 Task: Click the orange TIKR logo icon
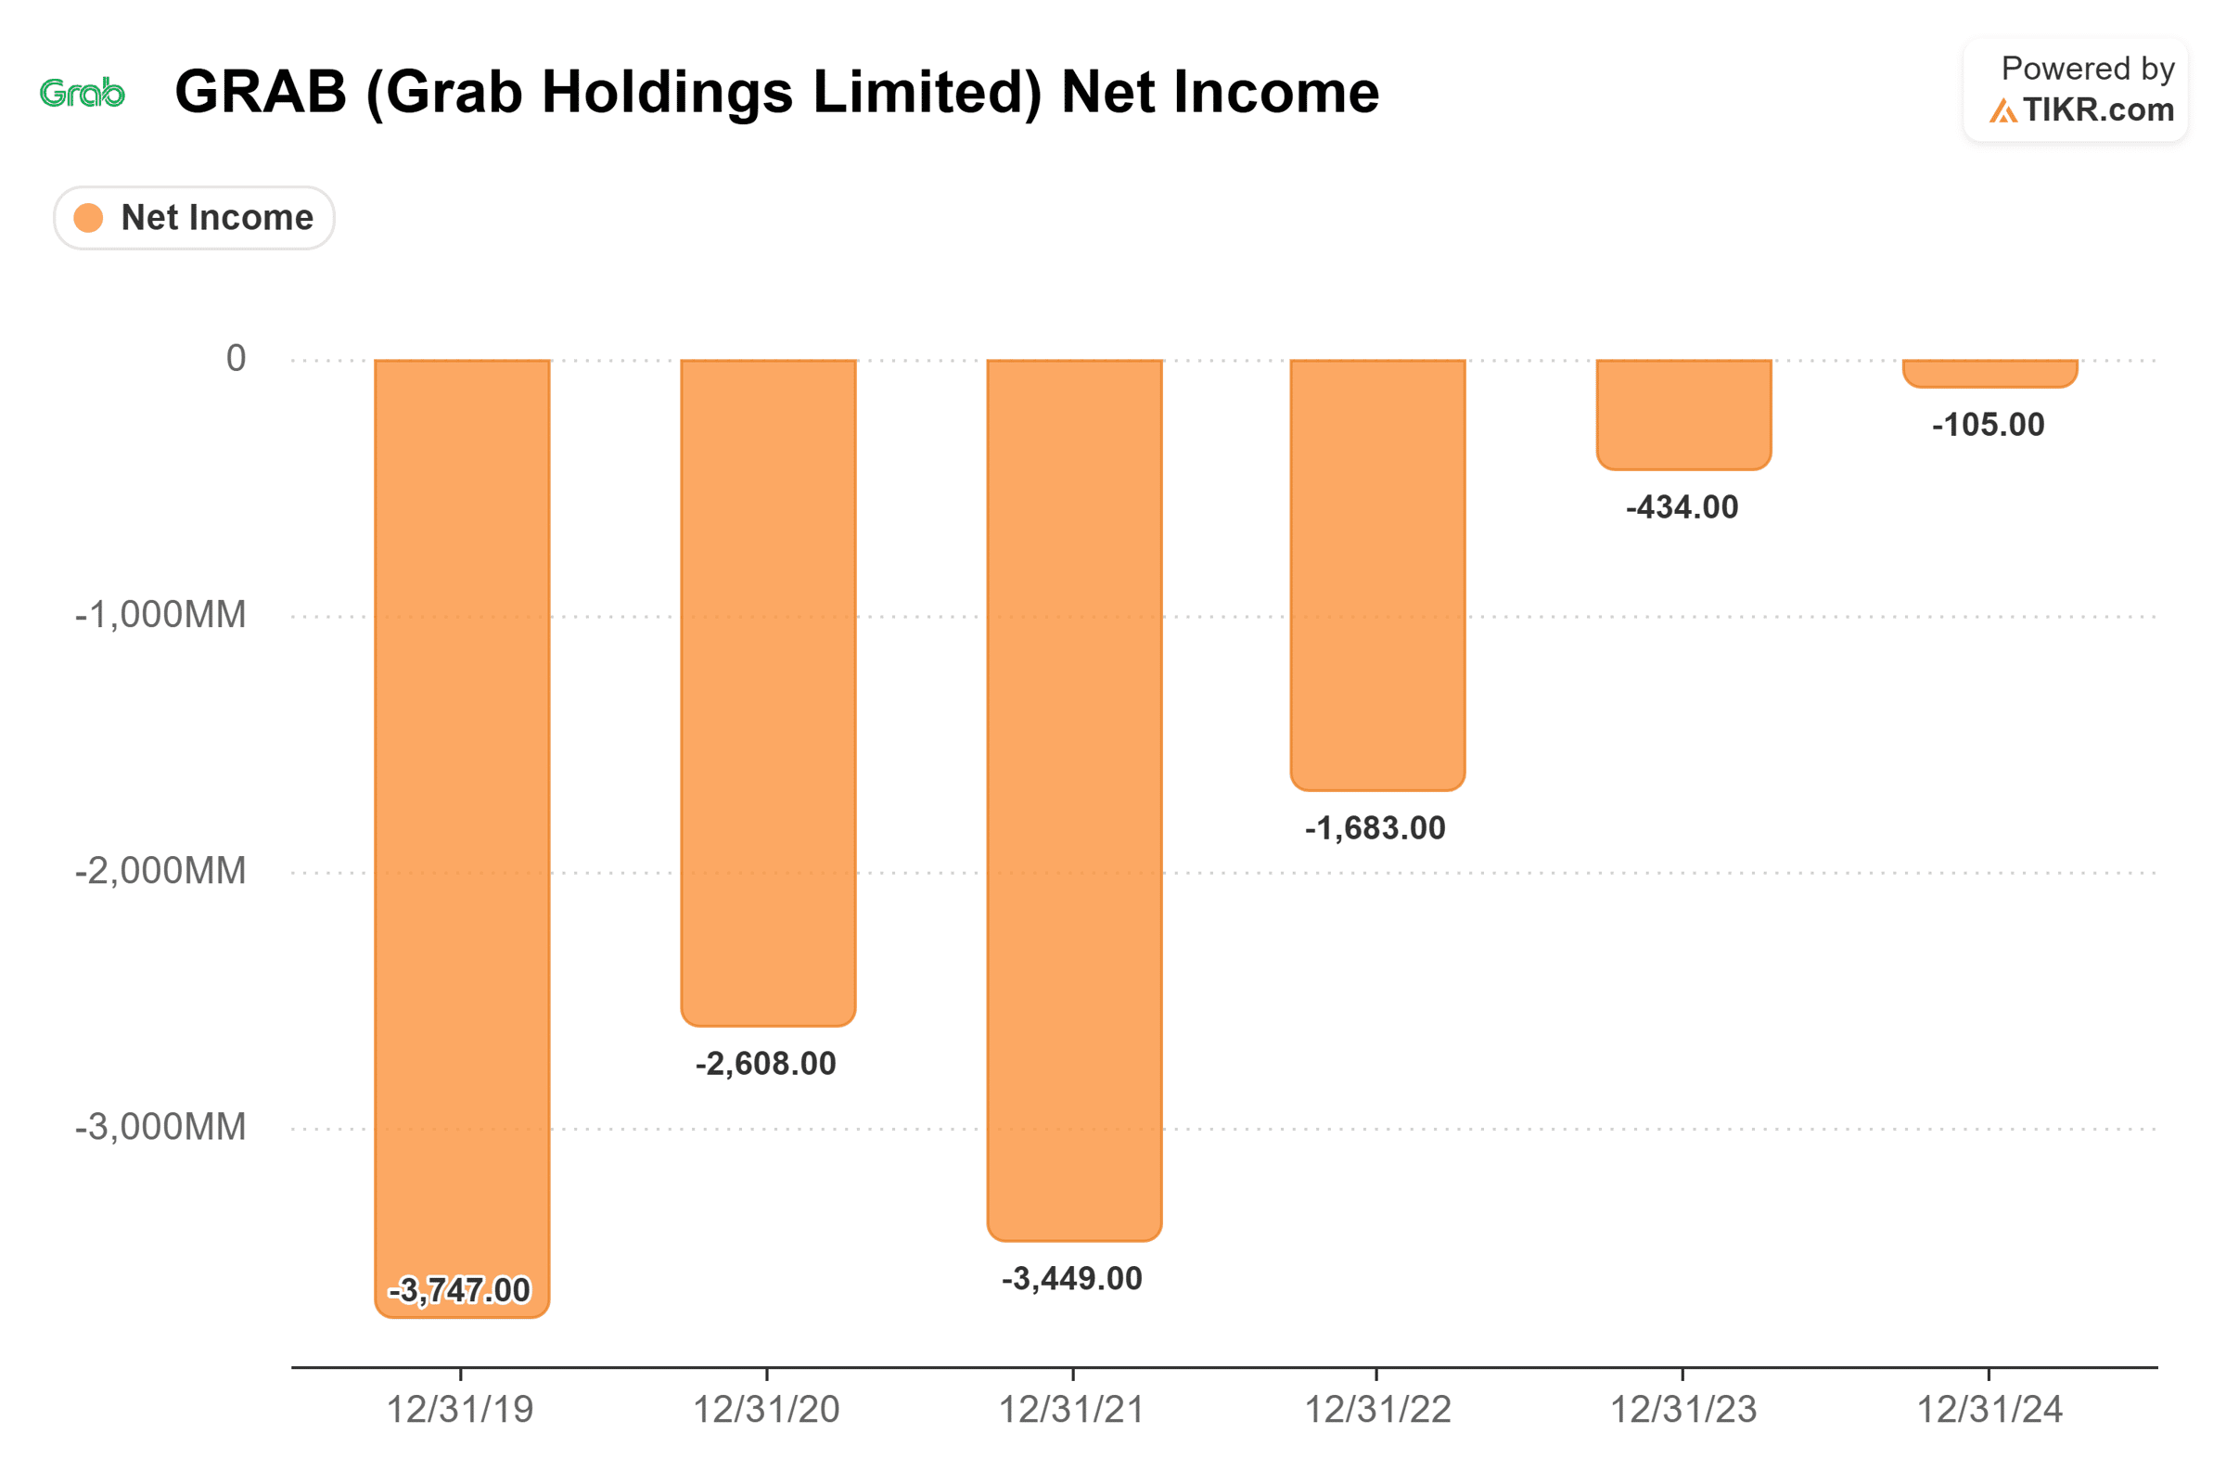(2002, 111)
